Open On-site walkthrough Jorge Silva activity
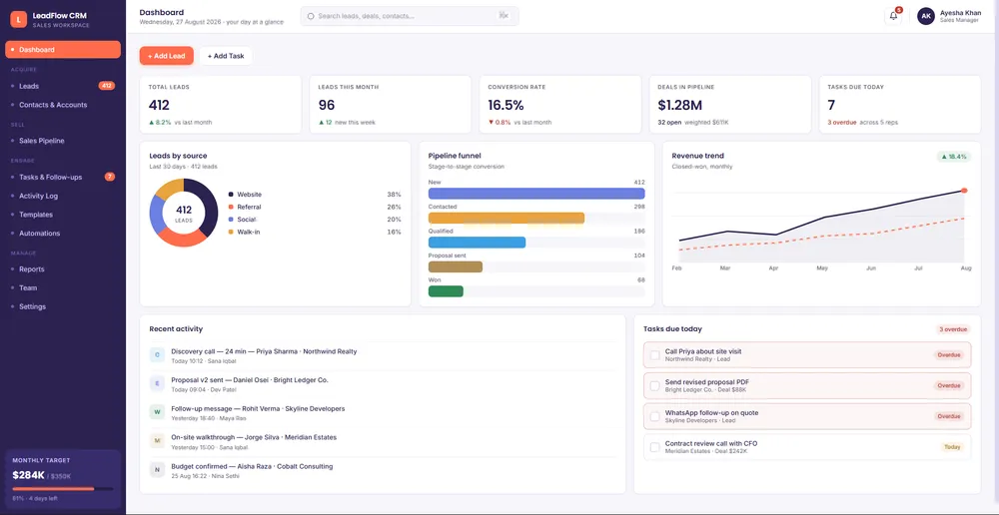Screen dimensions: 999x515 click(383, 441)
